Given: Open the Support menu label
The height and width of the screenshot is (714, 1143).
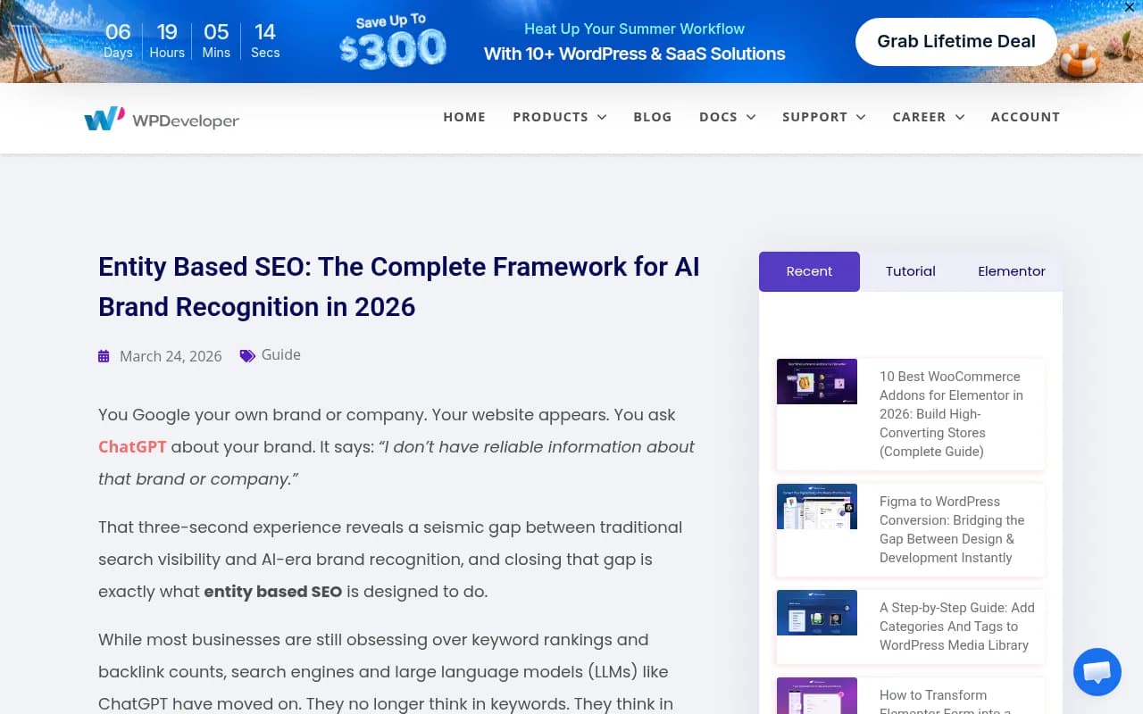Looking at the screenshot, I should (x=814, y=117).
